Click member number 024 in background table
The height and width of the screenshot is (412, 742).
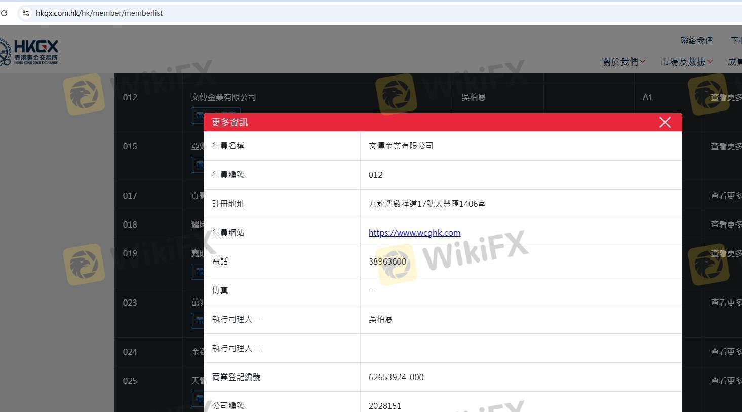[130, 352]
